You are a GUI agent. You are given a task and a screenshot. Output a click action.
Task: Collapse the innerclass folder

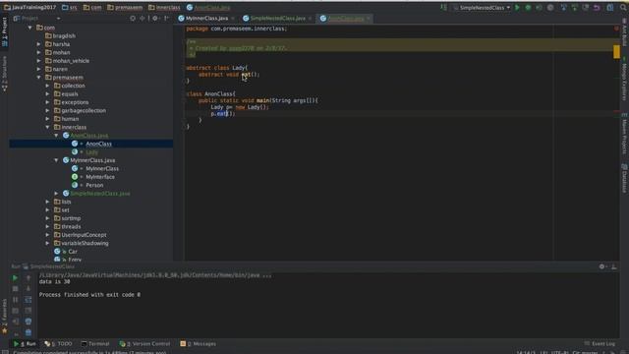[x=48, y=127]
